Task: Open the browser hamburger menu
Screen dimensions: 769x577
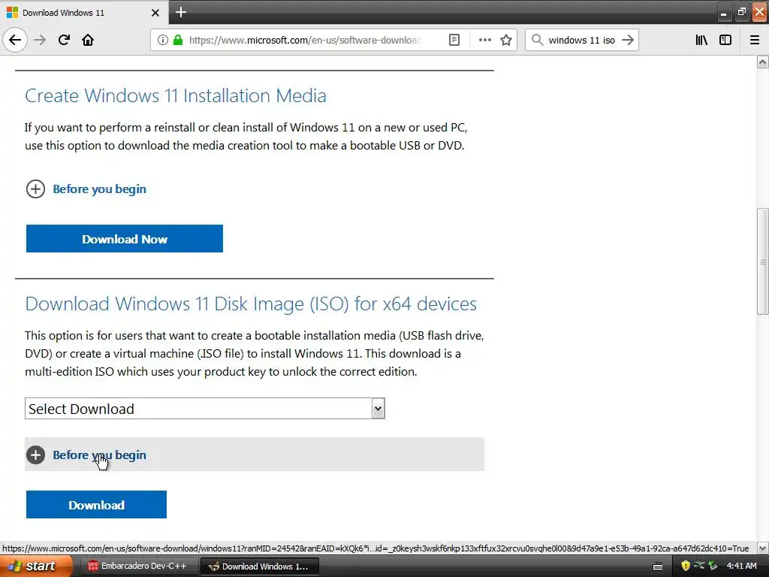Action: coord(755,40)
